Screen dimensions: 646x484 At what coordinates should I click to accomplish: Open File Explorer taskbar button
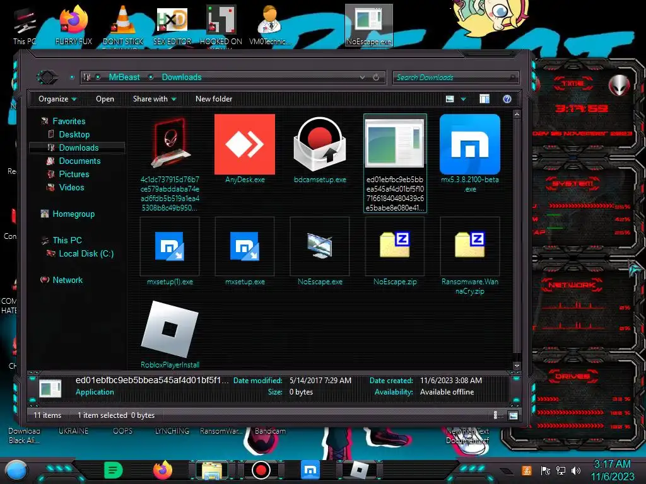point(212,470)
